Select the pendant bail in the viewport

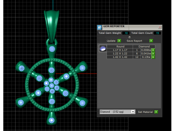click(x=52, y=26)
